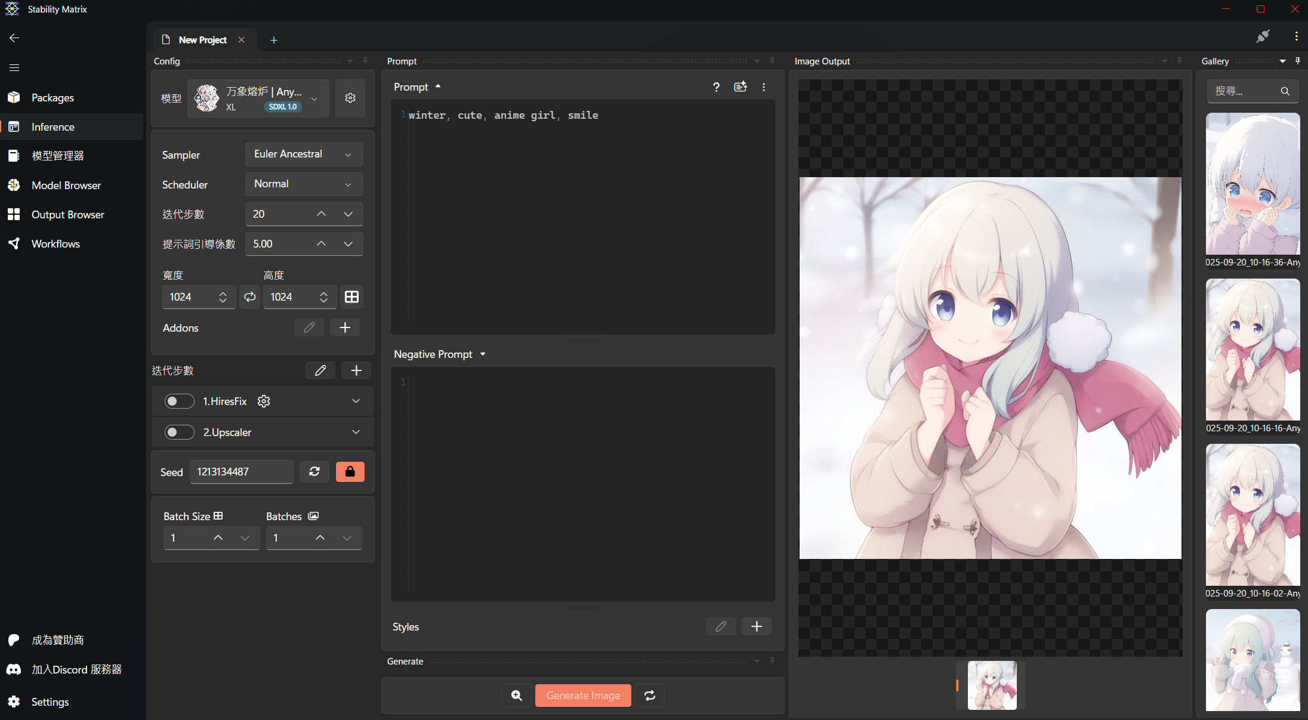This screenshot has width=1308, height=720.
Task: Open the Scheduler Normal dropdown
Action: point(304,184)
